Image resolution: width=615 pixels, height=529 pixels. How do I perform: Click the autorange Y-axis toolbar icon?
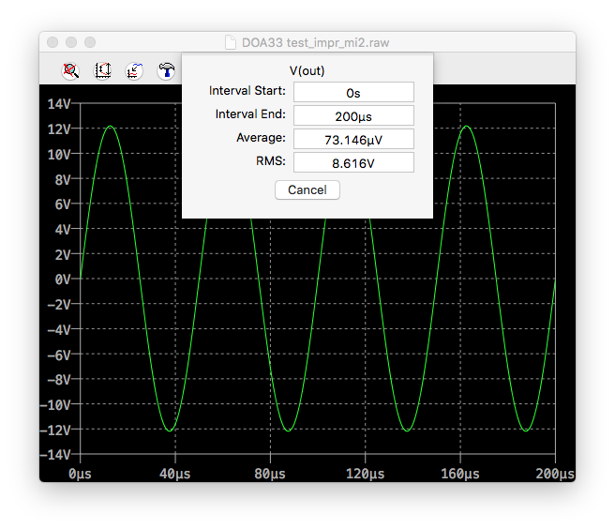coord(102,71)
